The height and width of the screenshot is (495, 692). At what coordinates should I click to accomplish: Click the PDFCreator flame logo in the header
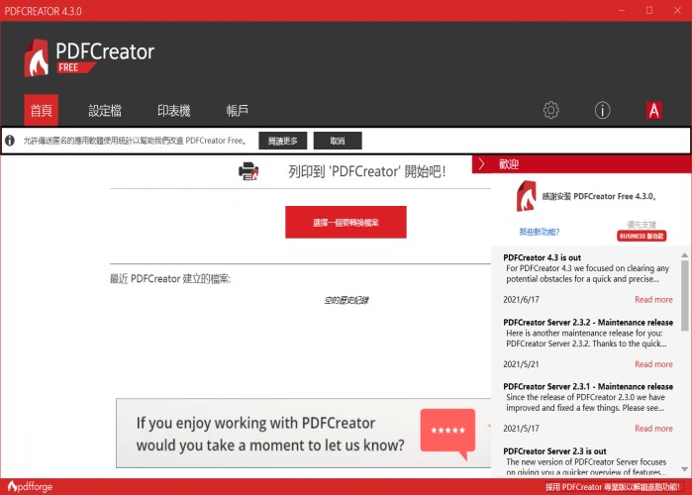coord(37,57)
